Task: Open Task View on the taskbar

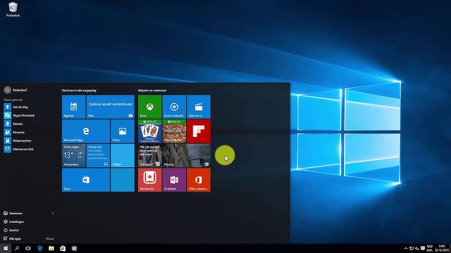Action: (28, 248)
